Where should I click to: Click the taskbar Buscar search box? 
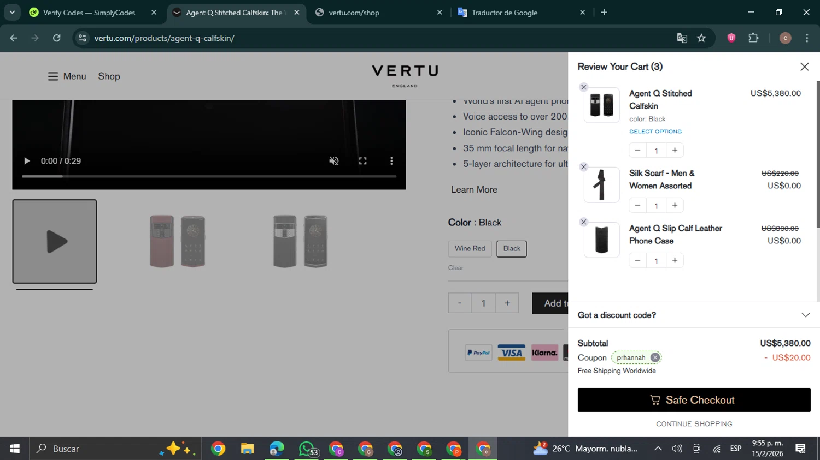(x=115, y=449)
